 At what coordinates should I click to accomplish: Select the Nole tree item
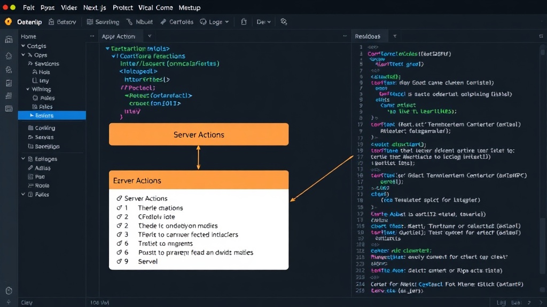tap(41, 72)
